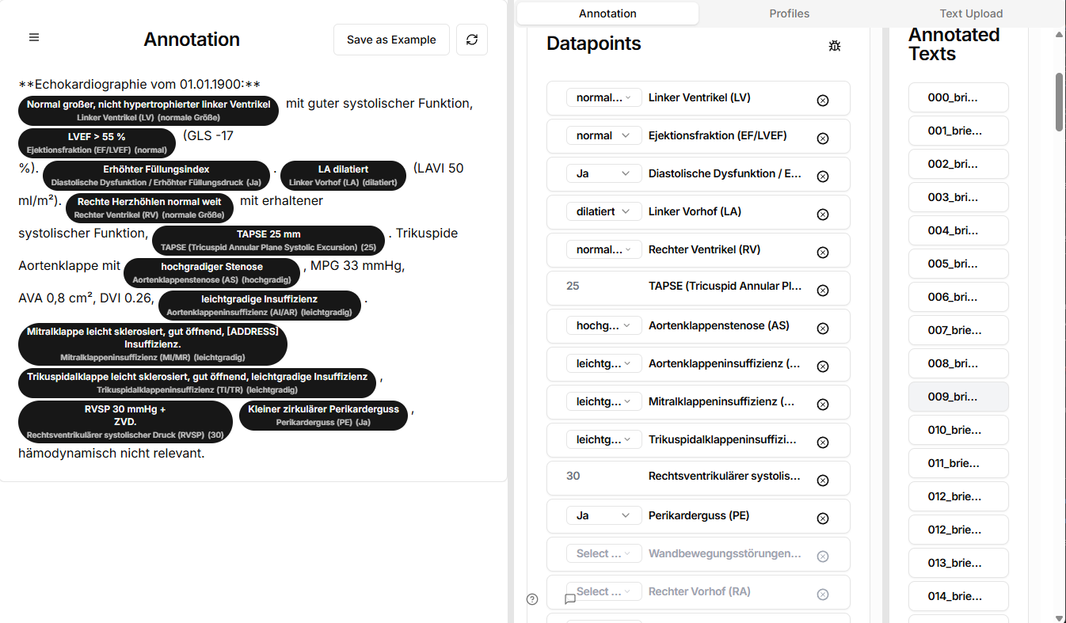Viewport: 1066px width, 623px height.
Task: Open the chat comment icon
Action: pos(569,599)
